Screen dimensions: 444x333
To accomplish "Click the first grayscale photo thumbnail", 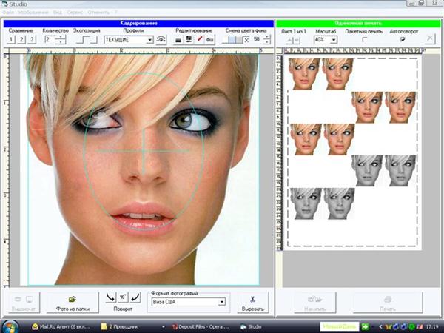I will point(367,170).
